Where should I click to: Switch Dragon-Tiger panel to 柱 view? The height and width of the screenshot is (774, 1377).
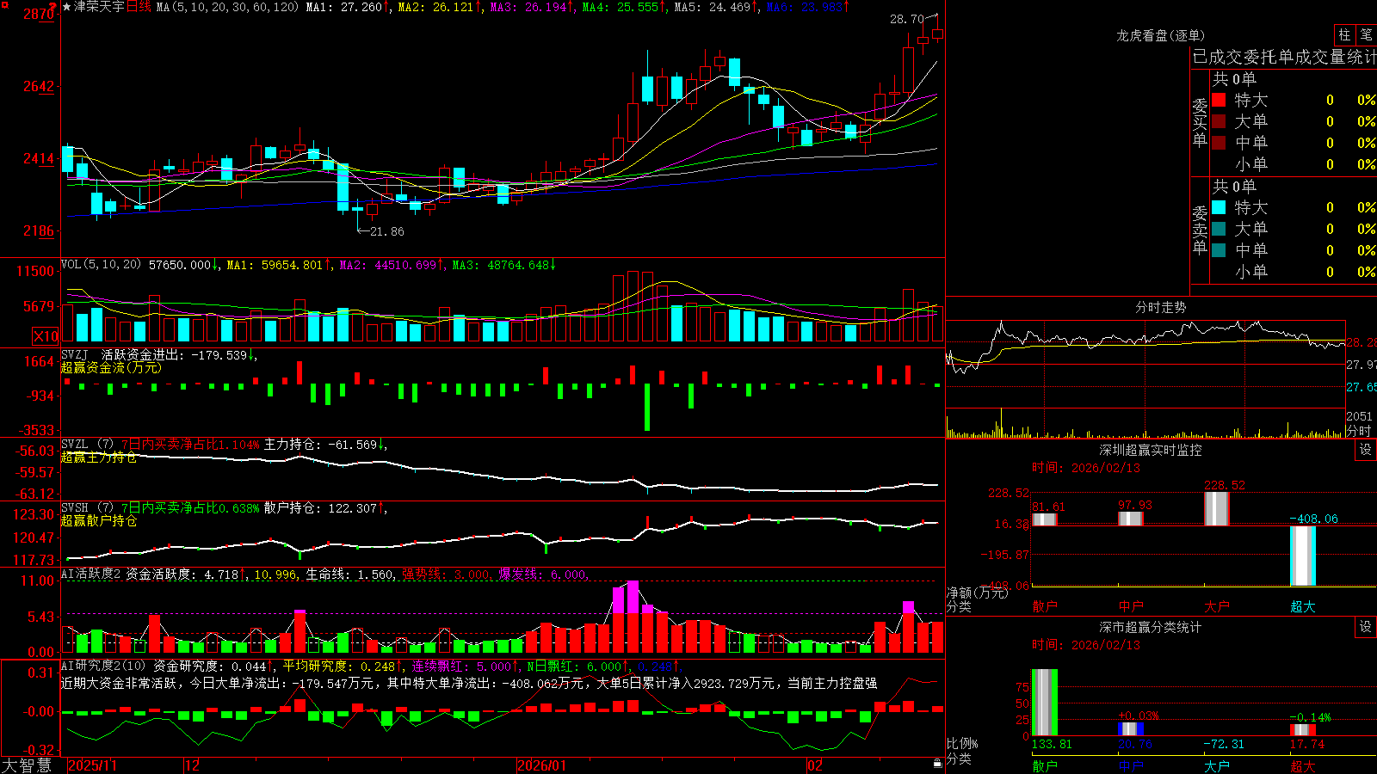(1344, 35)
